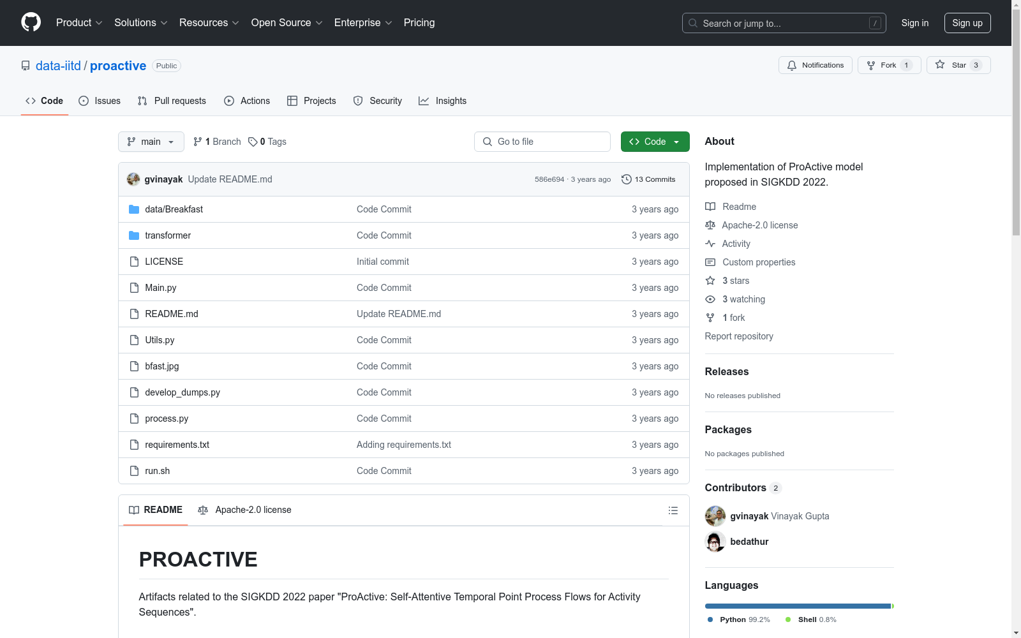Click Report repository link
Screen dimensions: 1021x638
[739, 336]
